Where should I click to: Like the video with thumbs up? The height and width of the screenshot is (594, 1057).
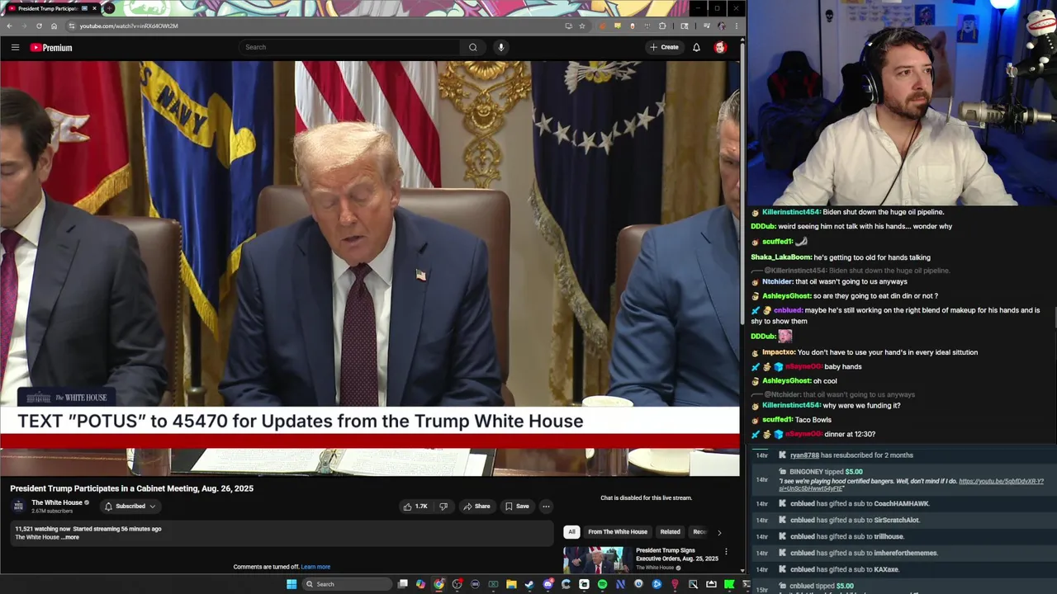(x=415, y=506)
